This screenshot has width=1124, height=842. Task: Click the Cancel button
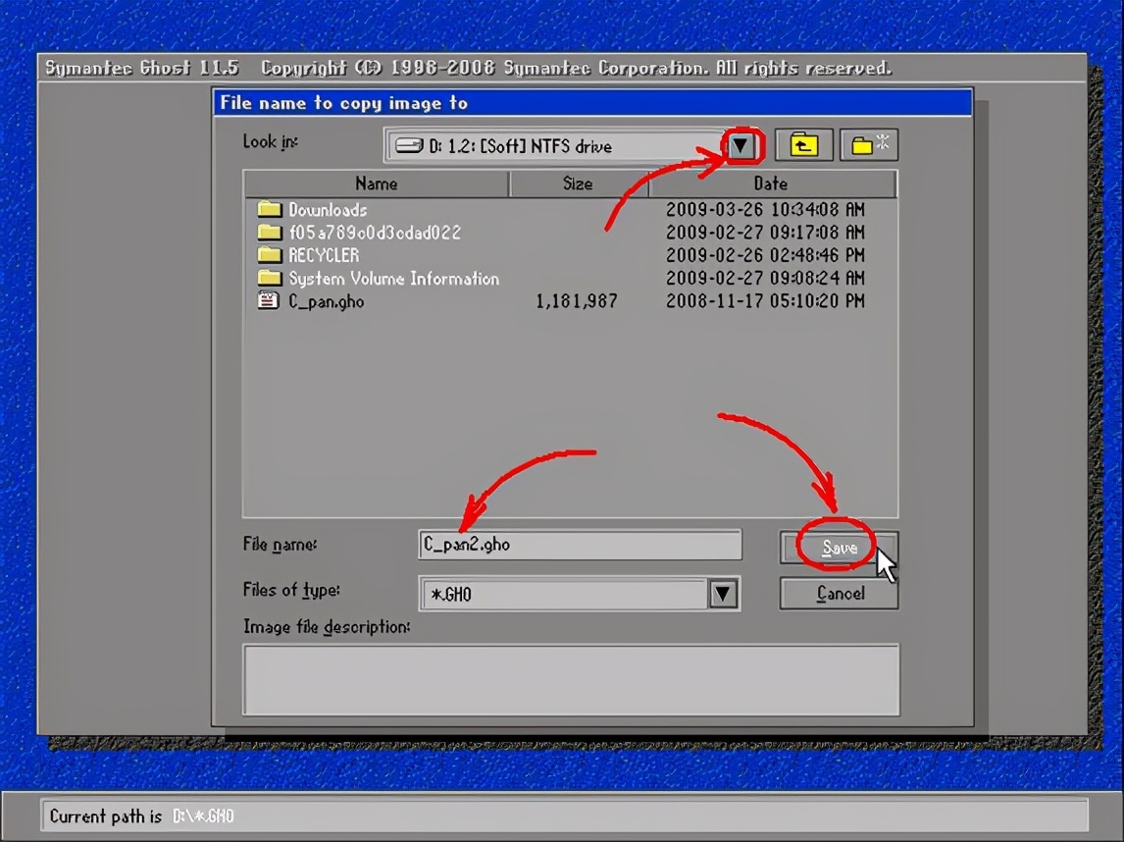839,593
